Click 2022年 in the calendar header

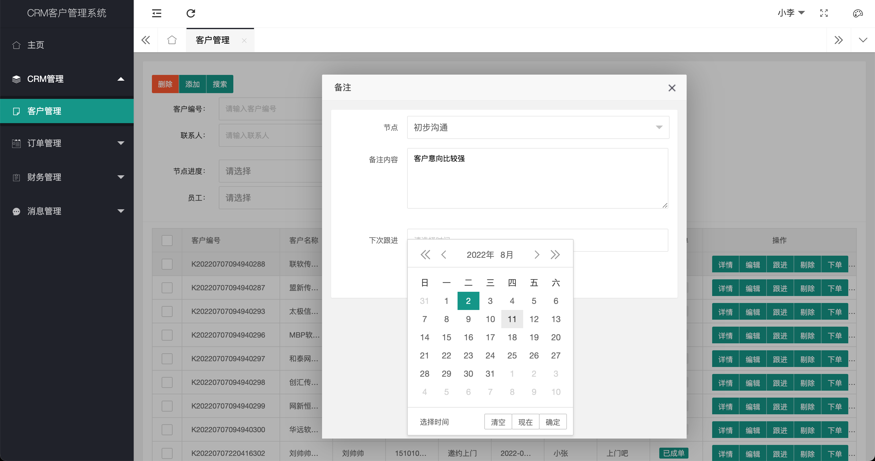click(x=480, y=254)
